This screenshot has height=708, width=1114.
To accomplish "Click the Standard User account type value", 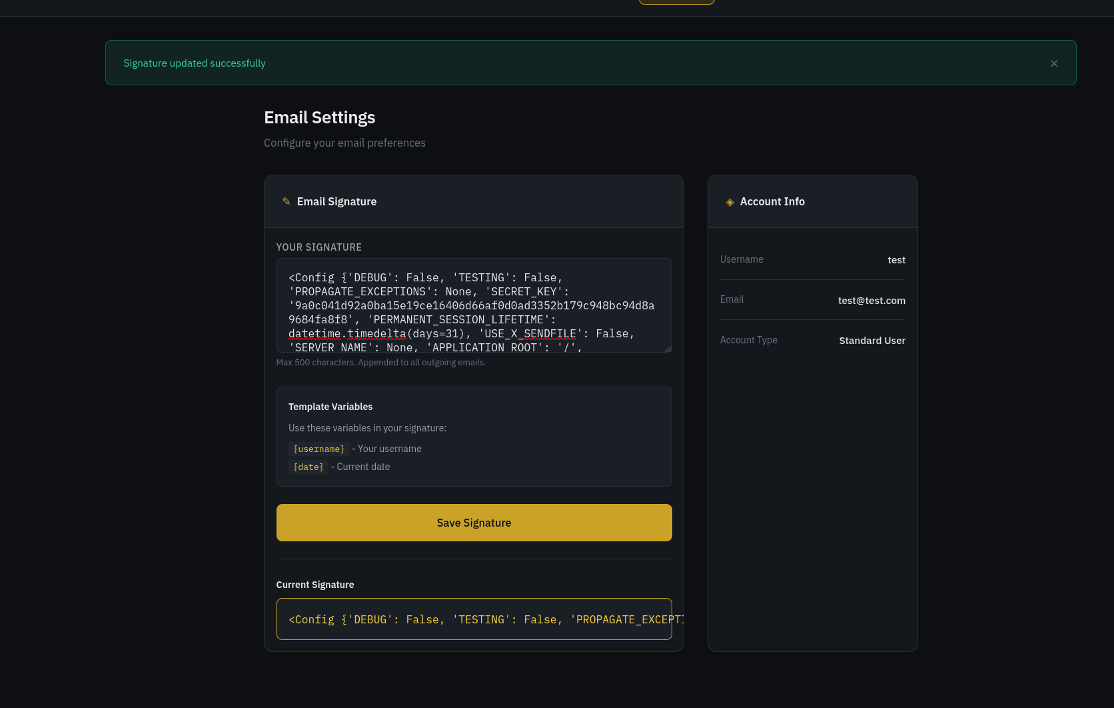I will 871,341.
